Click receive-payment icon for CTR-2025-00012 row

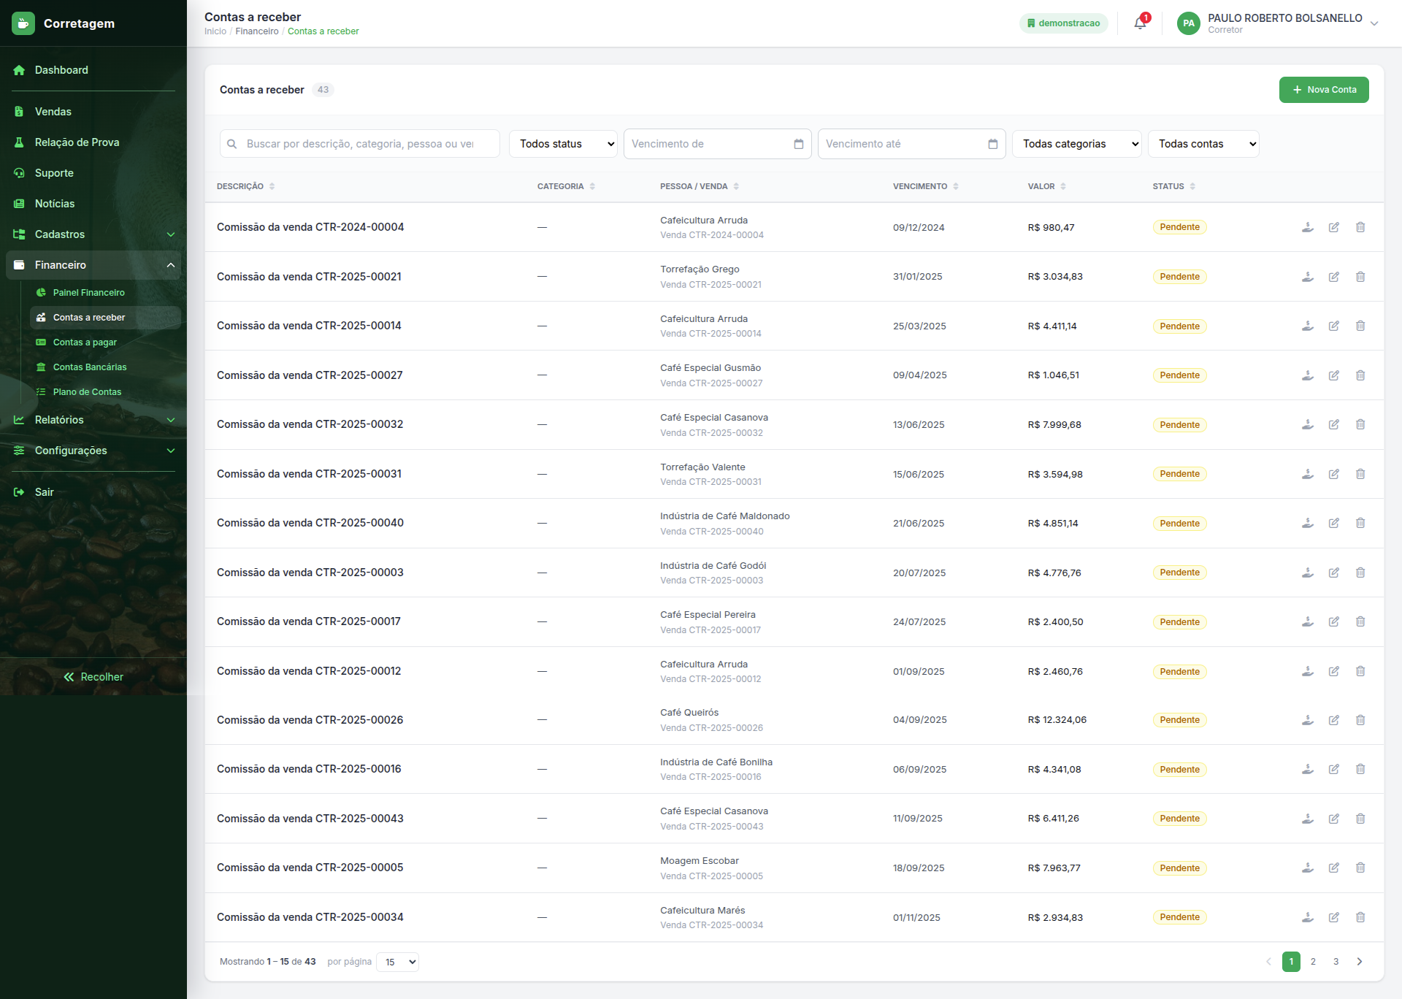tap(1308, 671)
